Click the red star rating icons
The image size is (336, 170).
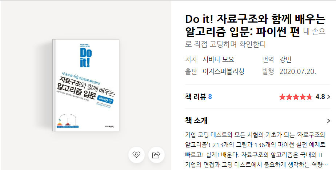coord(296,97)
